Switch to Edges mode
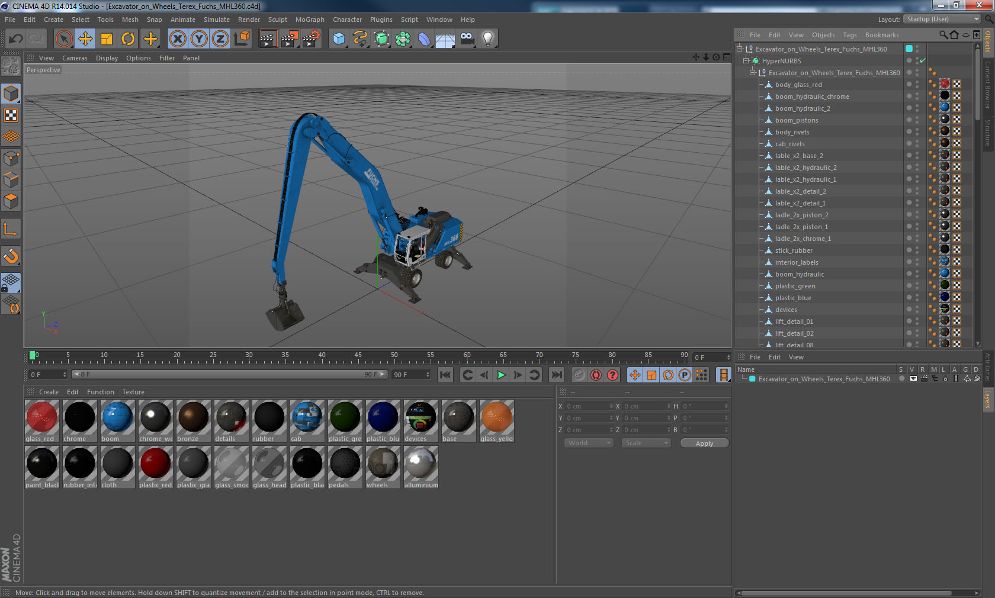Screen dimensions: 995x598 (x=11, y=180)
